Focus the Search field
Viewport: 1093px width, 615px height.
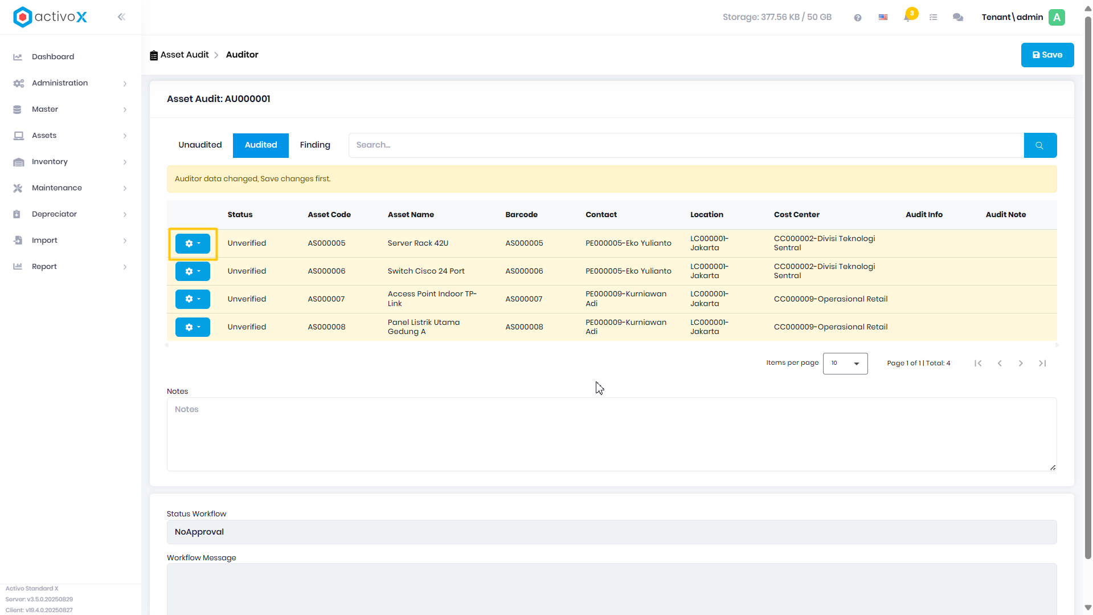click(686, 145)
